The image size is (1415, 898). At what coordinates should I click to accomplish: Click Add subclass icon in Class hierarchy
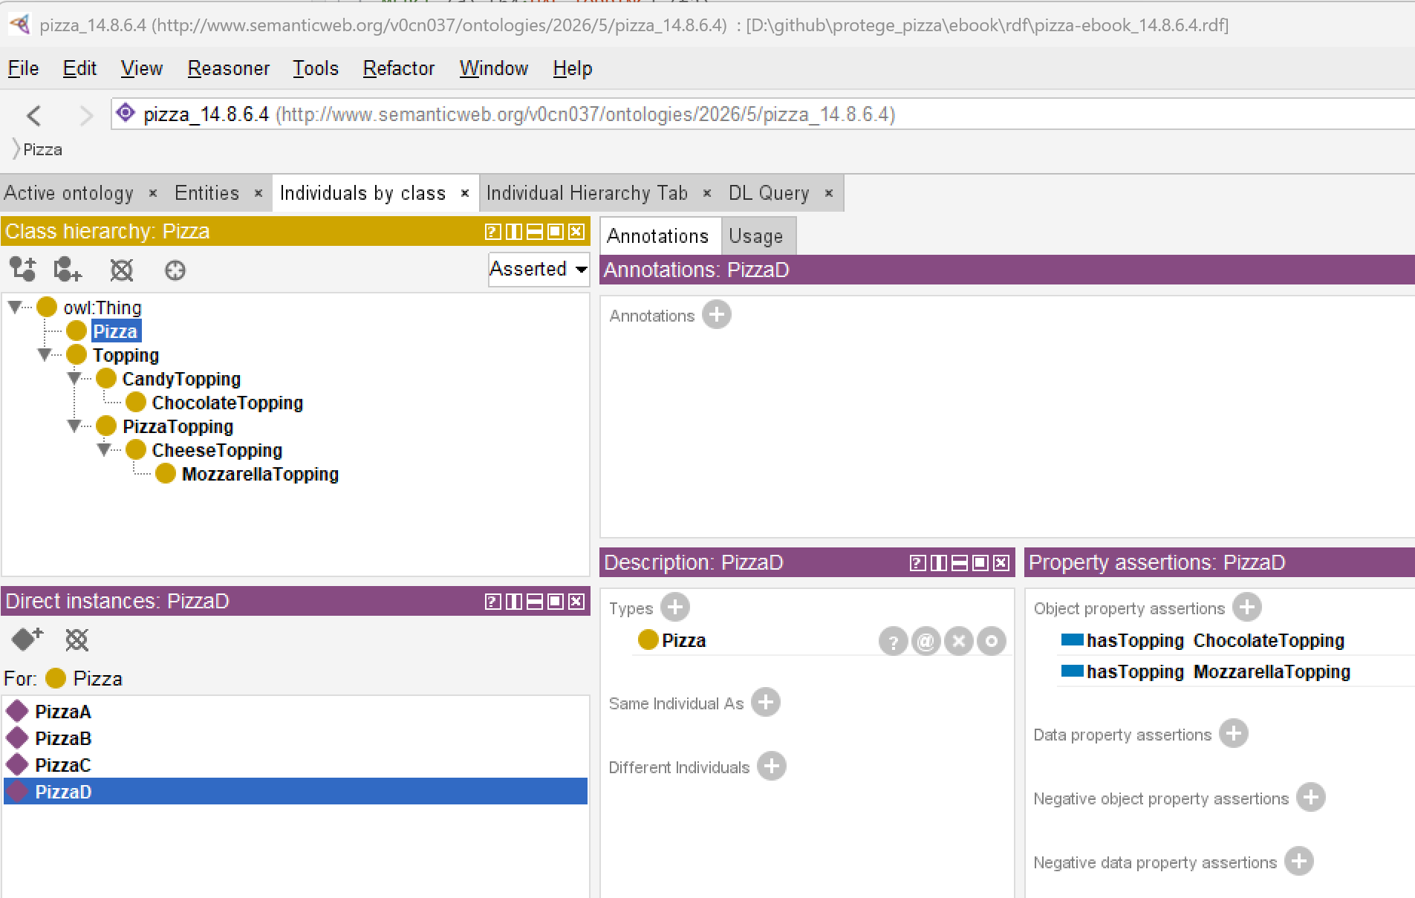(x=23, y=270)
